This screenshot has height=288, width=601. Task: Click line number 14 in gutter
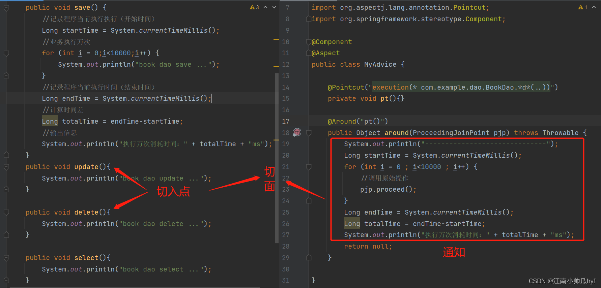(286, 87)
